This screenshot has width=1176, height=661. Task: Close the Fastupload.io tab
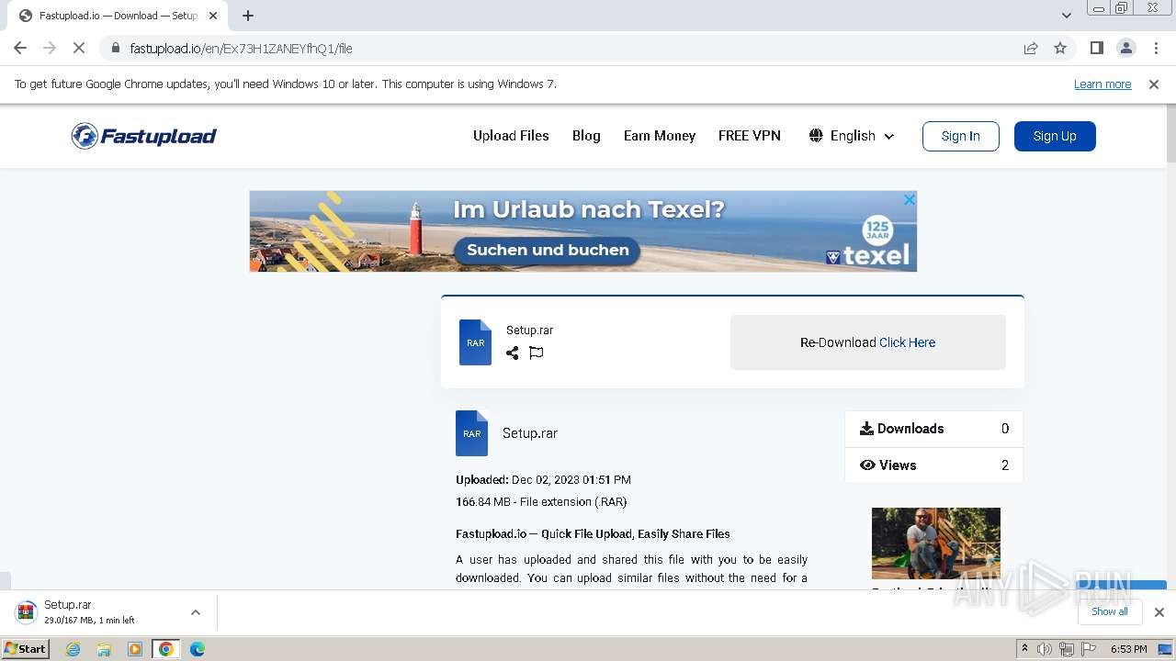click(213, 16)
